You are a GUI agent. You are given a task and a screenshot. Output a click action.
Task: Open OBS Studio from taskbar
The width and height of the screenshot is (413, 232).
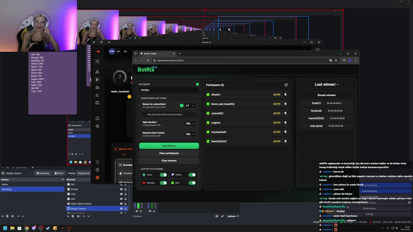[41, 228]
